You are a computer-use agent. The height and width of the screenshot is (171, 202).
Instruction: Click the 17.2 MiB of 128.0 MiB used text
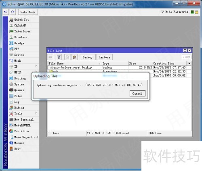click(x=108, y=133)
